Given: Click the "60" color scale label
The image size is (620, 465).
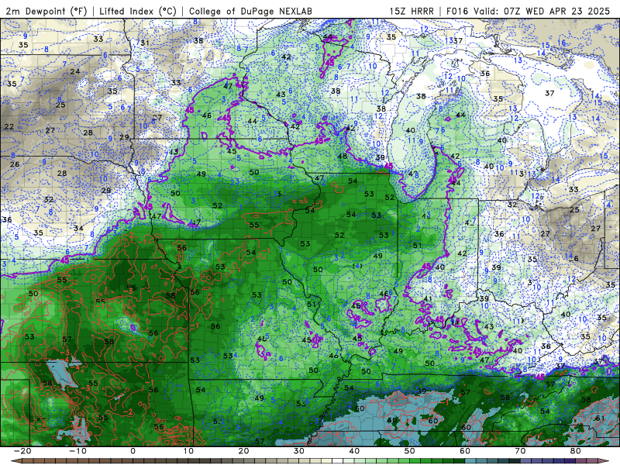Looking at the screenshot, I should (465, 451).
